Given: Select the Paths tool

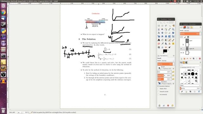Looking at the screenshot, I should tap(166, 29).
